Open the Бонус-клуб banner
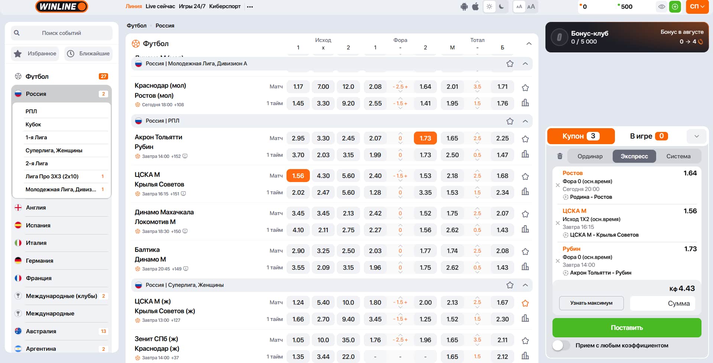This screenshot has height=363, width=713. 627,37
